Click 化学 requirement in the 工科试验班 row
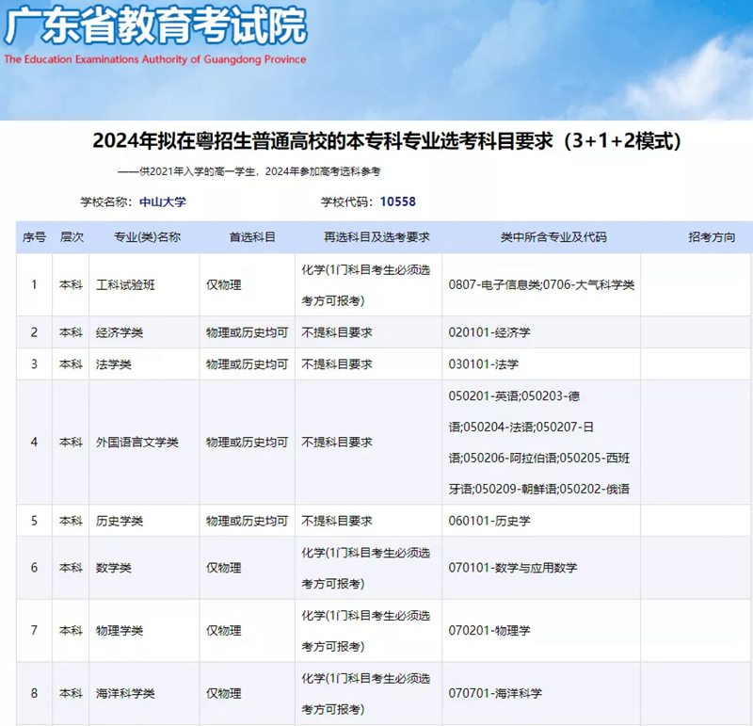The width and height of the screenshot is (753, 726). pyautogui.click(x=365, y=285)
